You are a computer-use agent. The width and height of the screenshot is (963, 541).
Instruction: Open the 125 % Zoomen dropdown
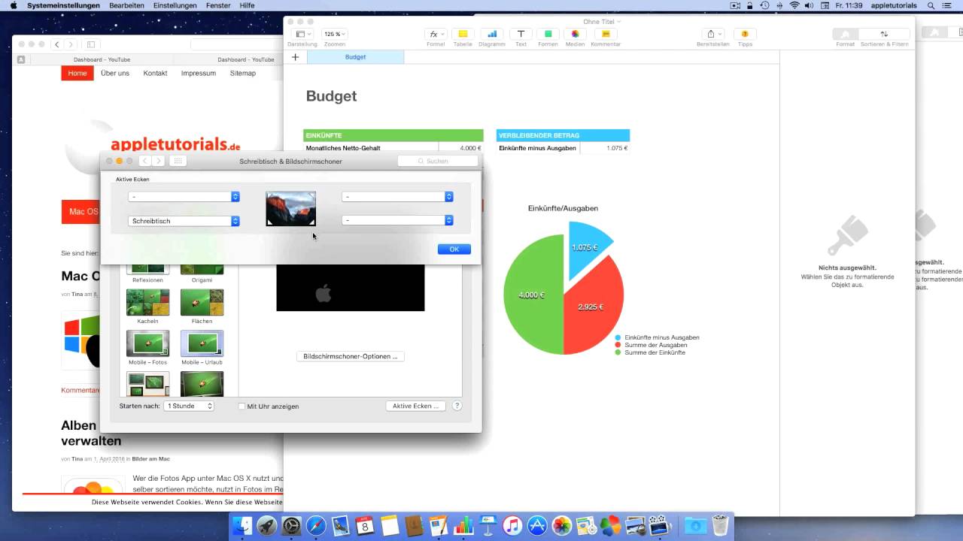pyautogui.click(x=335, y=35)
